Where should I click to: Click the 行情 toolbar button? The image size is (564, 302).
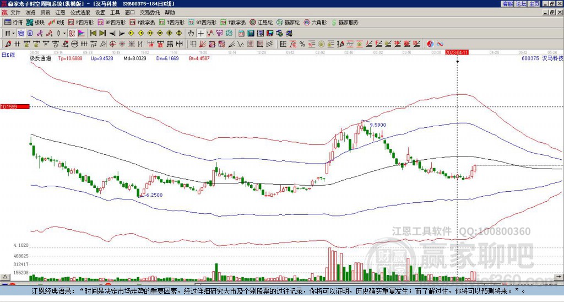tap(13, 22)
